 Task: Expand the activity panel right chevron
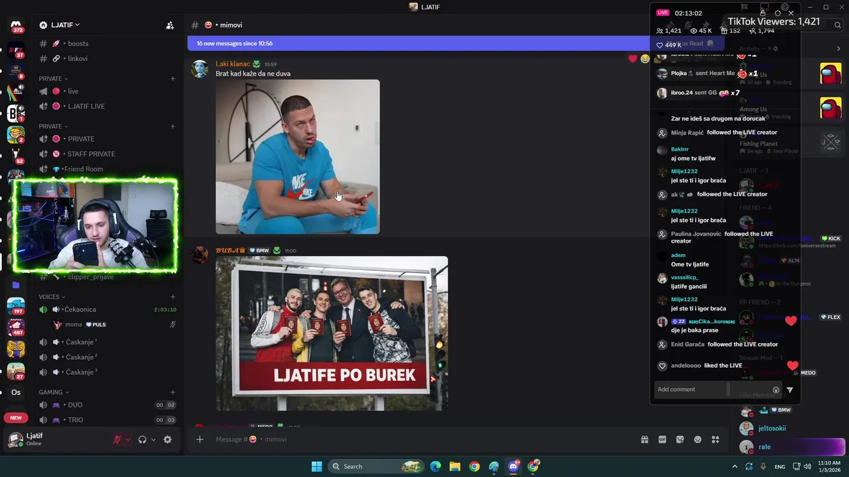click(838, 48)
